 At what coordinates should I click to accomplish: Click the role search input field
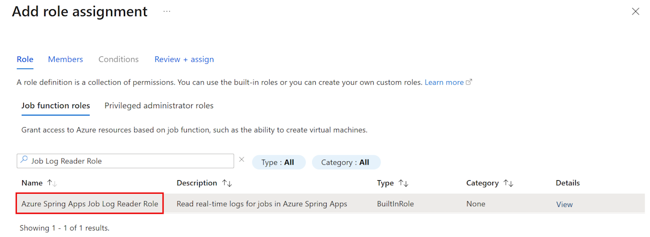pyautogui.click(x=130, y=161)
